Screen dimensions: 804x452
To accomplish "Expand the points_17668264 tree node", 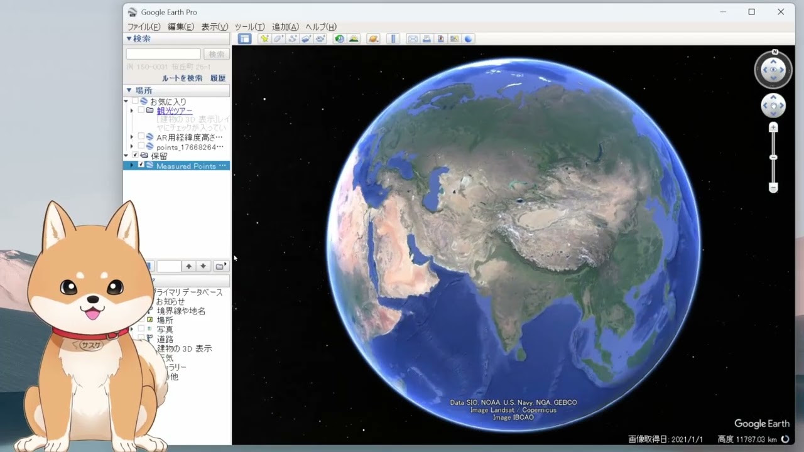I will [132, 146].
